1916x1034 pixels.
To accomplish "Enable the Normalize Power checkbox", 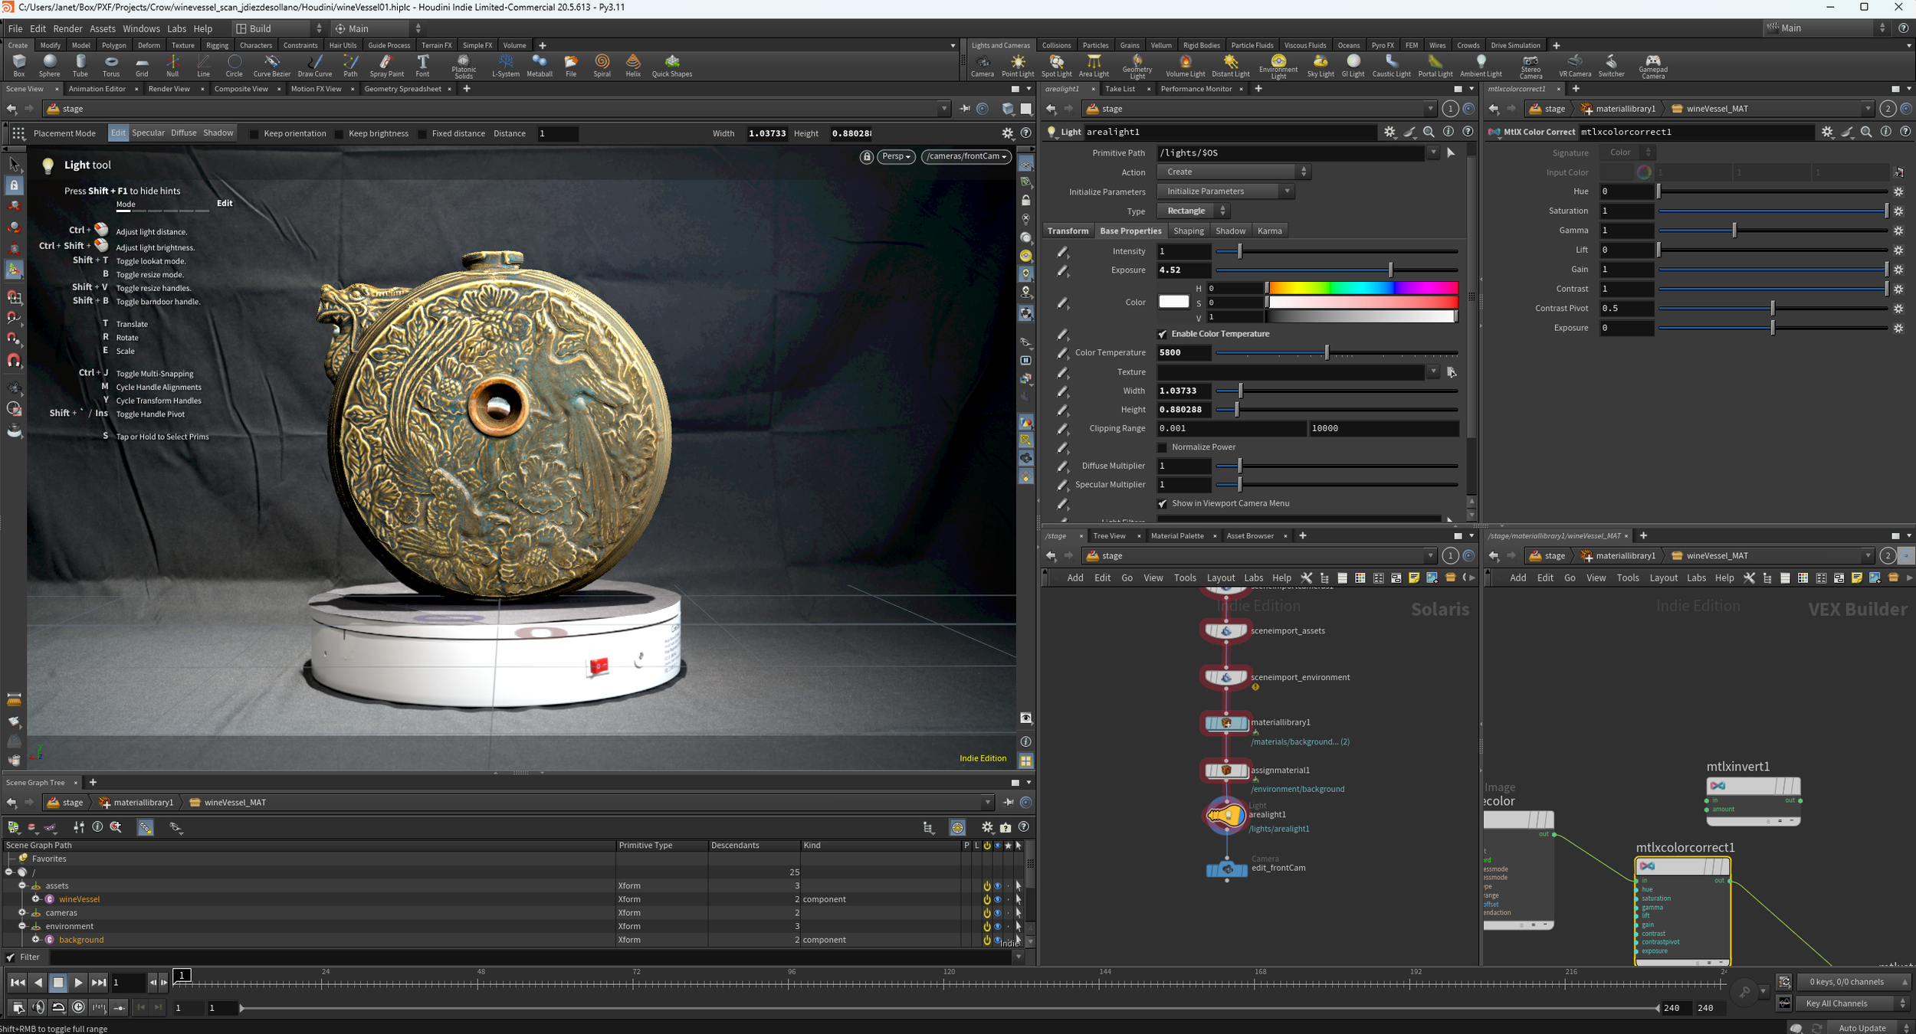I will point(1162,447).
